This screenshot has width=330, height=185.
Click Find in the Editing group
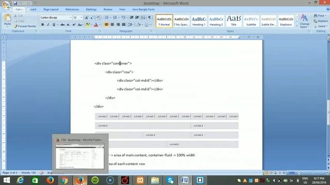coord(320,16)
